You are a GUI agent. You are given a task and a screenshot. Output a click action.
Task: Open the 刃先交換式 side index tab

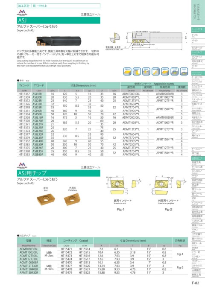[198, 62]
